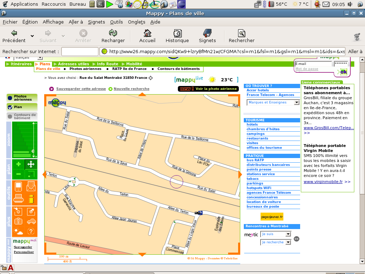The height and width of the screenshot is (274, 365).
Task: Click the www.virginmobile.fr ad link
Action: coord(323,182)
